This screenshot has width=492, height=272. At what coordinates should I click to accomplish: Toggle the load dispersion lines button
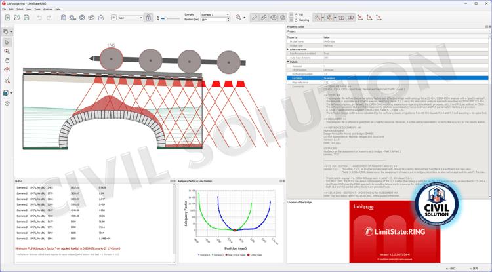point(255,18)
